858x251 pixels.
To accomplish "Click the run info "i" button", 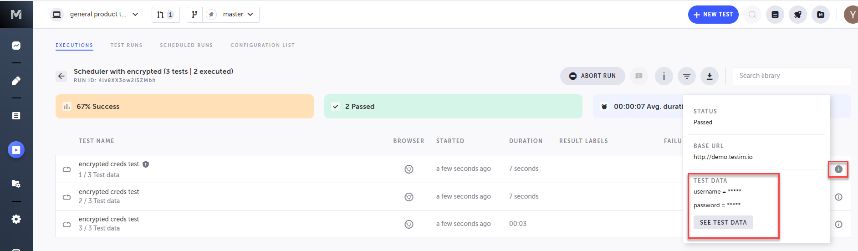I will (664, 76).
